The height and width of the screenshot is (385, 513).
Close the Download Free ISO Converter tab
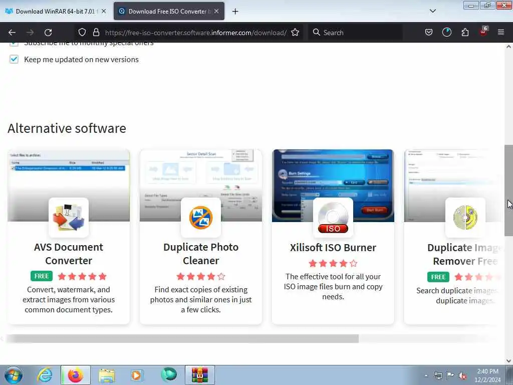[x=216, y=11]
